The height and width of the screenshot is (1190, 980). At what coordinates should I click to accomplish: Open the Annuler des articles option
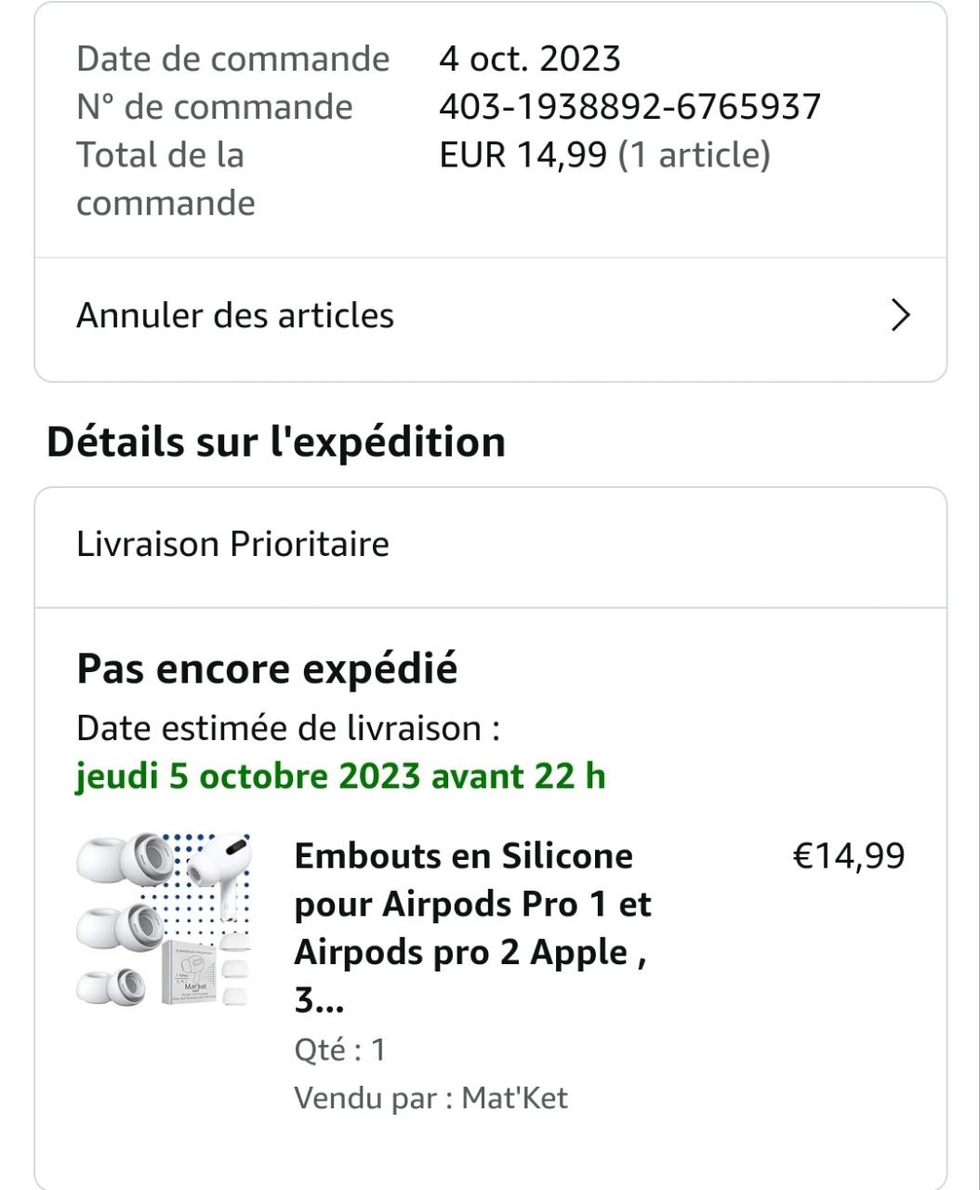[x=235, y=316]
